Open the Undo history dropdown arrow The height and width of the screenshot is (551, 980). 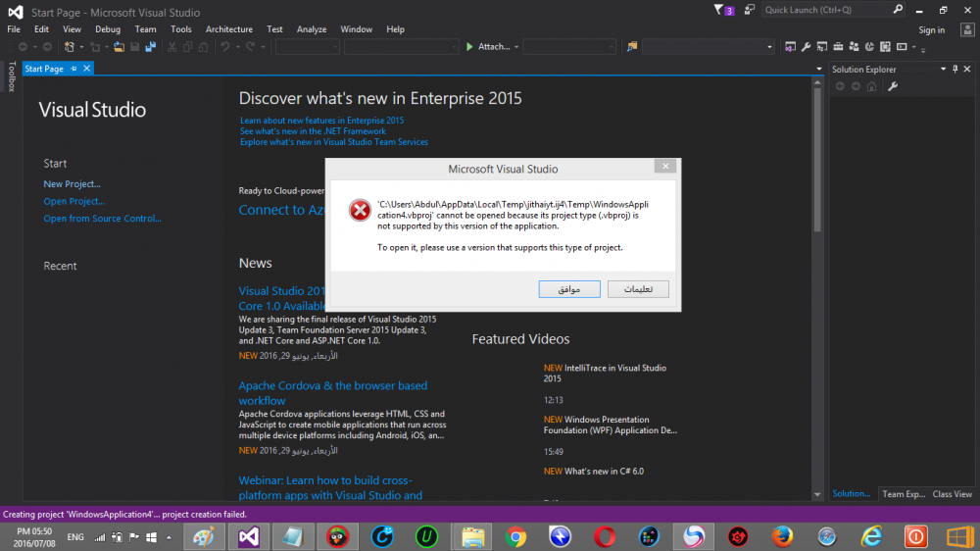237,47
